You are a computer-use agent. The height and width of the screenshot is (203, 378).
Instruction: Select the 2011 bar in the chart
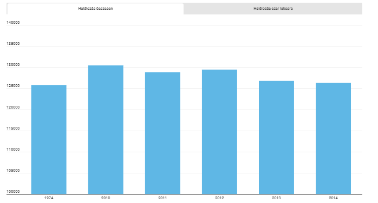162,133
